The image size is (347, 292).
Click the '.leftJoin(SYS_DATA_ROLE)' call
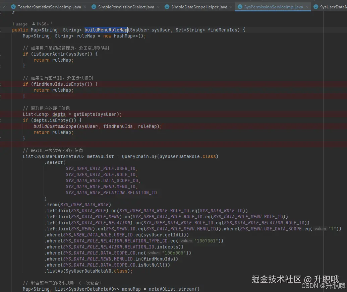pyautogui.click(x=76, y=211)
